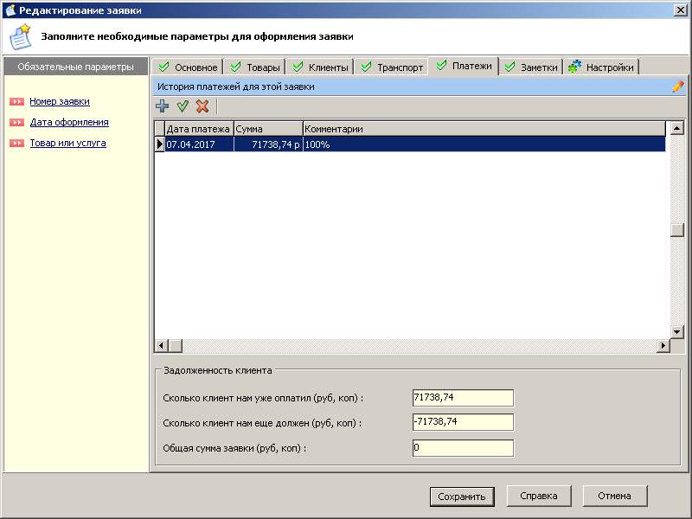The height and width of the screenshot is (519, 692).
Task: Go to the Клиенты tab
Action: tap(320, 67)
